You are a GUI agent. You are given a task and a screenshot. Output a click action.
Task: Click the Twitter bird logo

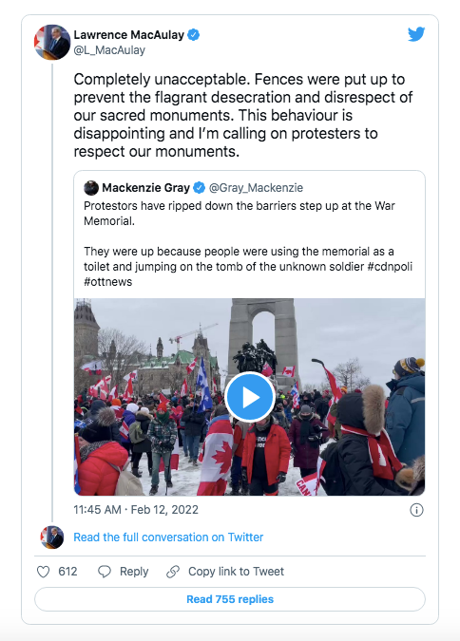[x=416, y=34]
